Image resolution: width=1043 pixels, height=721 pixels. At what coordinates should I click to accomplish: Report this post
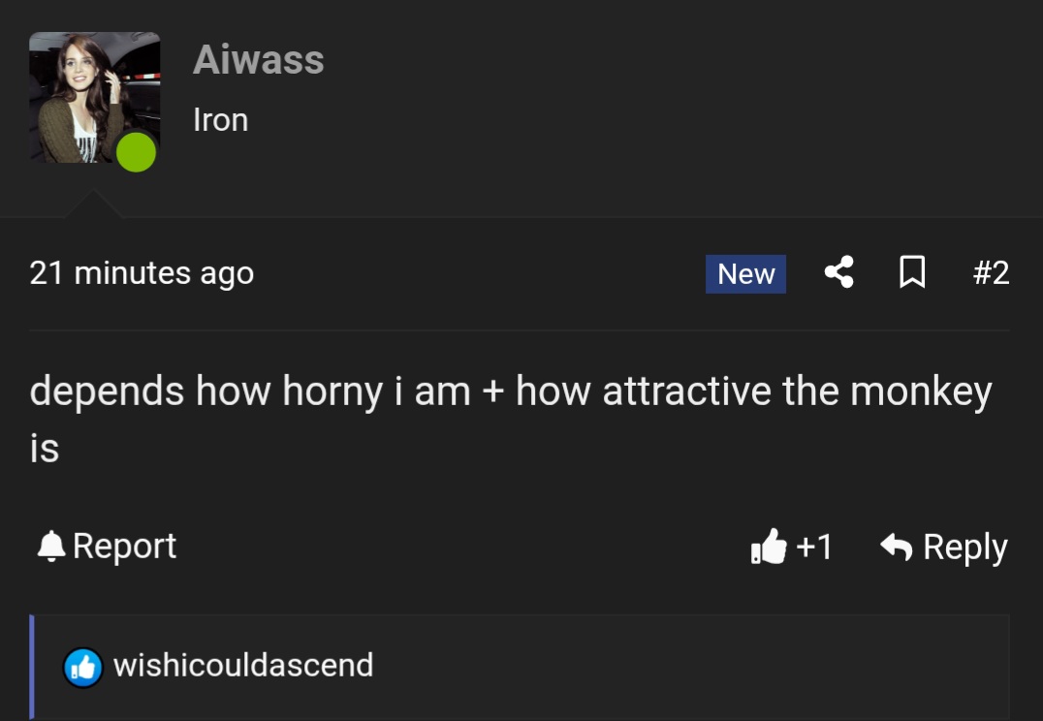click(123, 546)
